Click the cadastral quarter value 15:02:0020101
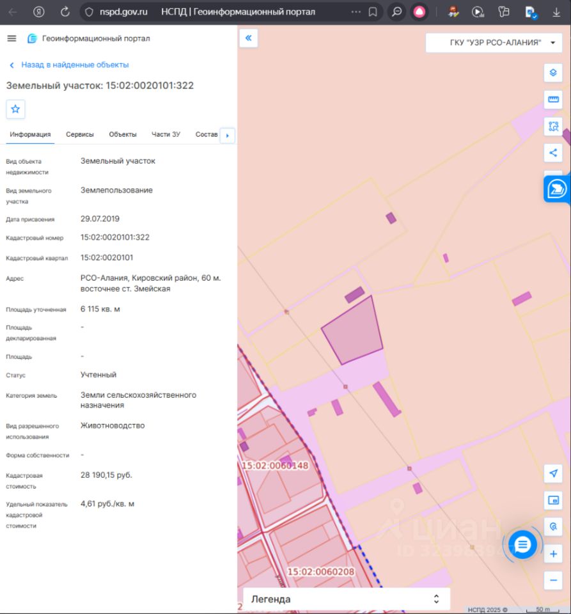 point(107,258)
